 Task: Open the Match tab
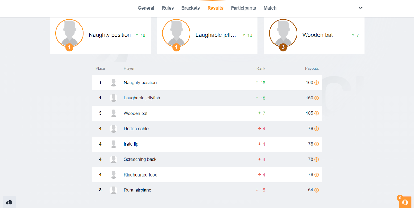coord(270,8)
